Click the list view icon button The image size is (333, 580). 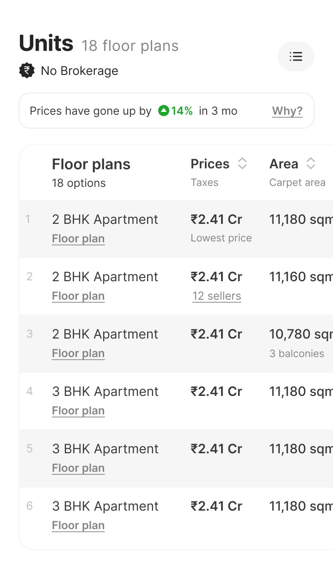[x=296, y=56]
